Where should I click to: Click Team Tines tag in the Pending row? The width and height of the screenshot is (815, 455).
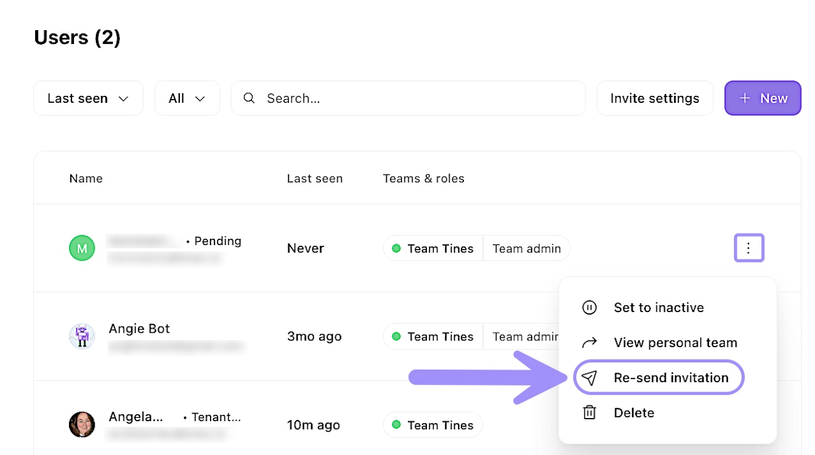point(433,249)
